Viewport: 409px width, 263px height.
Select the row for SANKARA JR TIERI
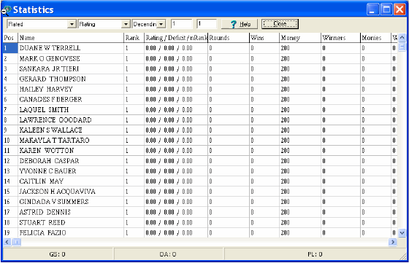[200, 69]
